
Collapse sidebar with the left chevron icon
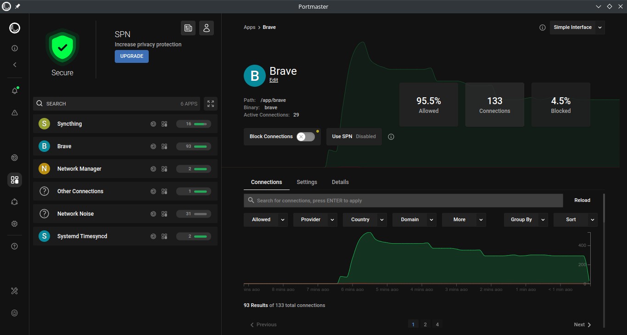pyautogui.click(x=15, y=65)
